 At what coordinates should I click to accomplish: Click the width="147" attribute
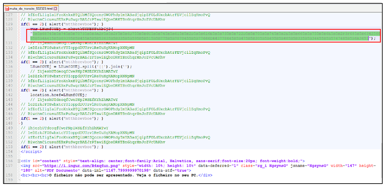pyautogui.click(x=344, y=166)
